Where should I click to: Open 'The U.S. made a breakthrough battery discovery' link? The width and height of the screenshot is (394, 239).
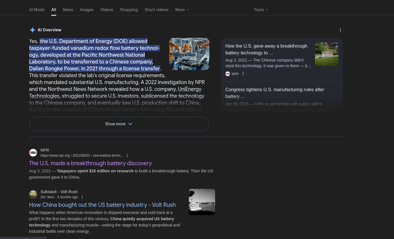(90, 163)
